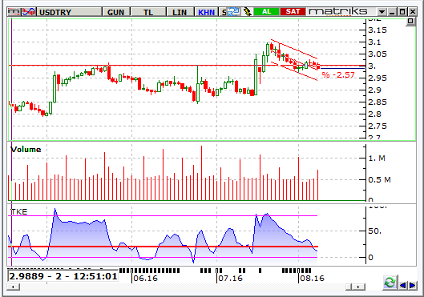
Task: Click the scrollbar left arrow
Action: coord(14,287)
